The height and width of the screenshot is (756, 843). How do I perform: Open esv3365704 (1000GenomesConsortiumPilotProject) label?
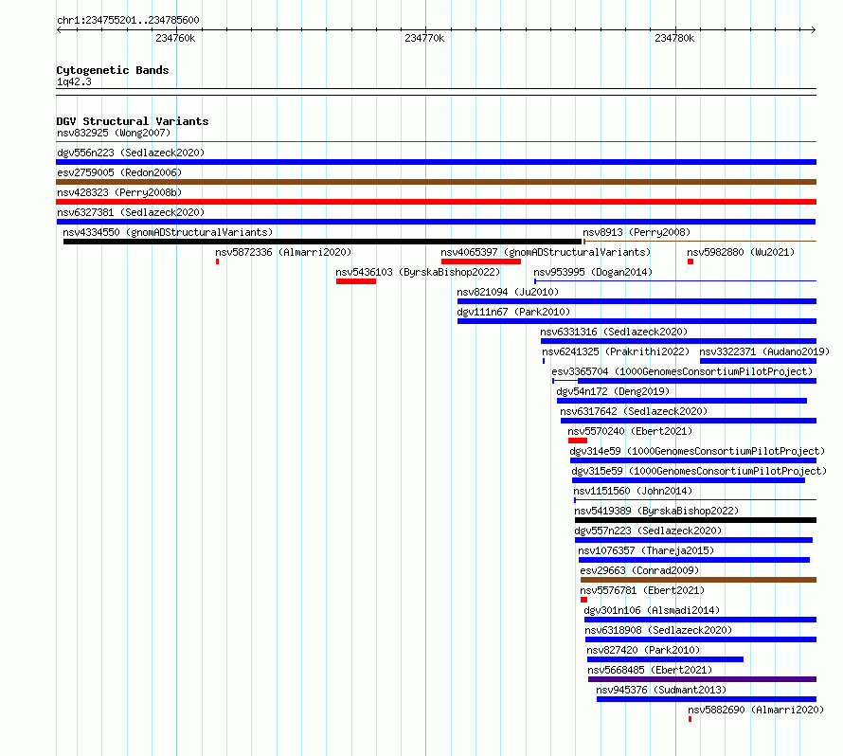click(682, 371)
